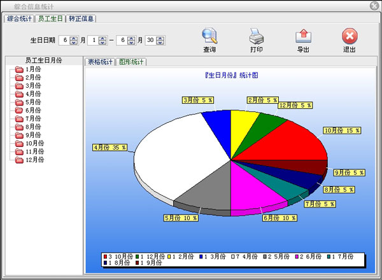The height and width of the screenshot is (280, 382).
Task: Click the 打印 printer icon
Action: point(256,36)
